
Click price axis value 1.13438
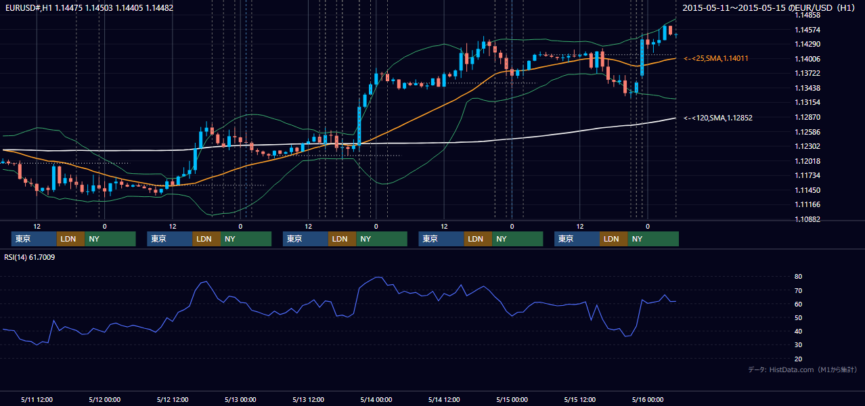click(x=807, y=88)
